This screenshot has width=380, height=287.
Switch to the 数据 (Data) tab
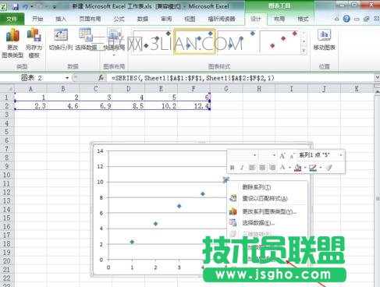[143, 19]
